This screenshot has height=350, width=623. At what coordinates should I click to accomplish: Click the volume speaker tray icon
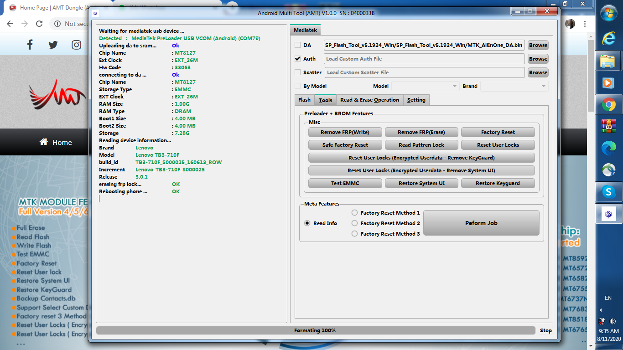[612, 321]
